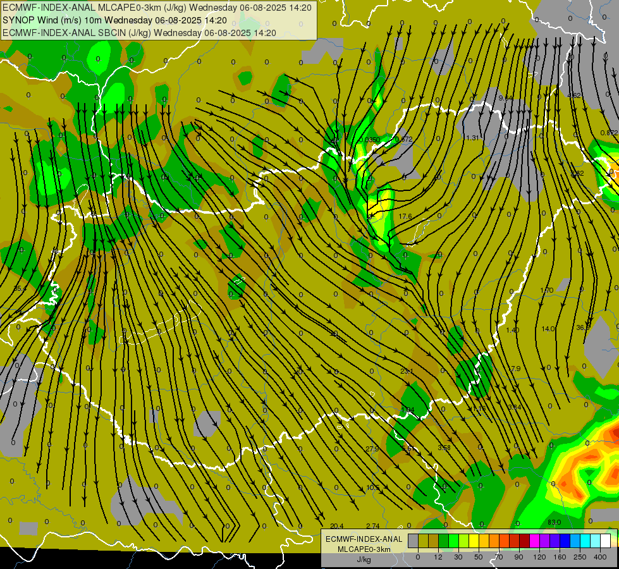The width and height of the screenshot is (619, 569).
Task: Click the dark red swatch before 120
Action: (x=525, y=541)
